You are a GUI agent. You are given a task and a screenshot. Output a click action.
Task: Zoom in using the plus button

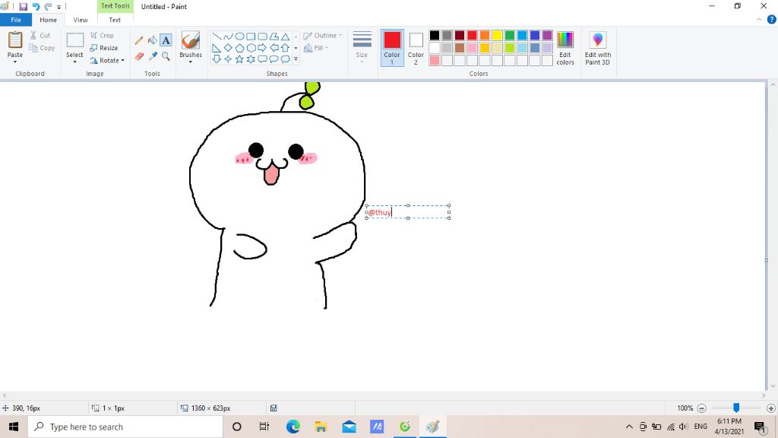pyautogui.click(x=770, y=408)
